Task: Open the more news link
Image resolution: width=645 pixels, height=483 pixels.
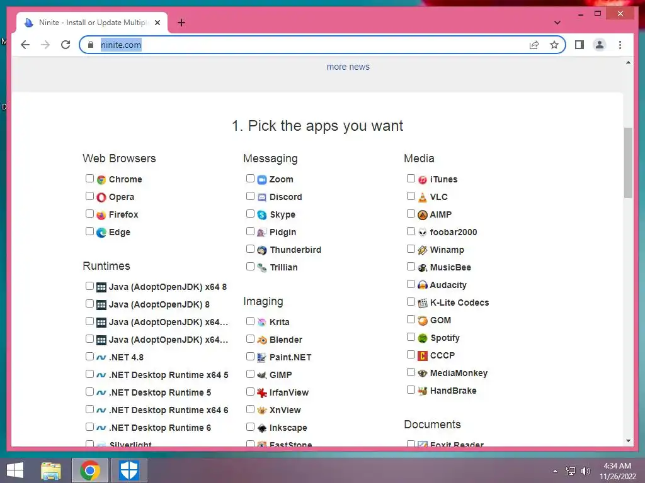Action: (x=348, y=67)
